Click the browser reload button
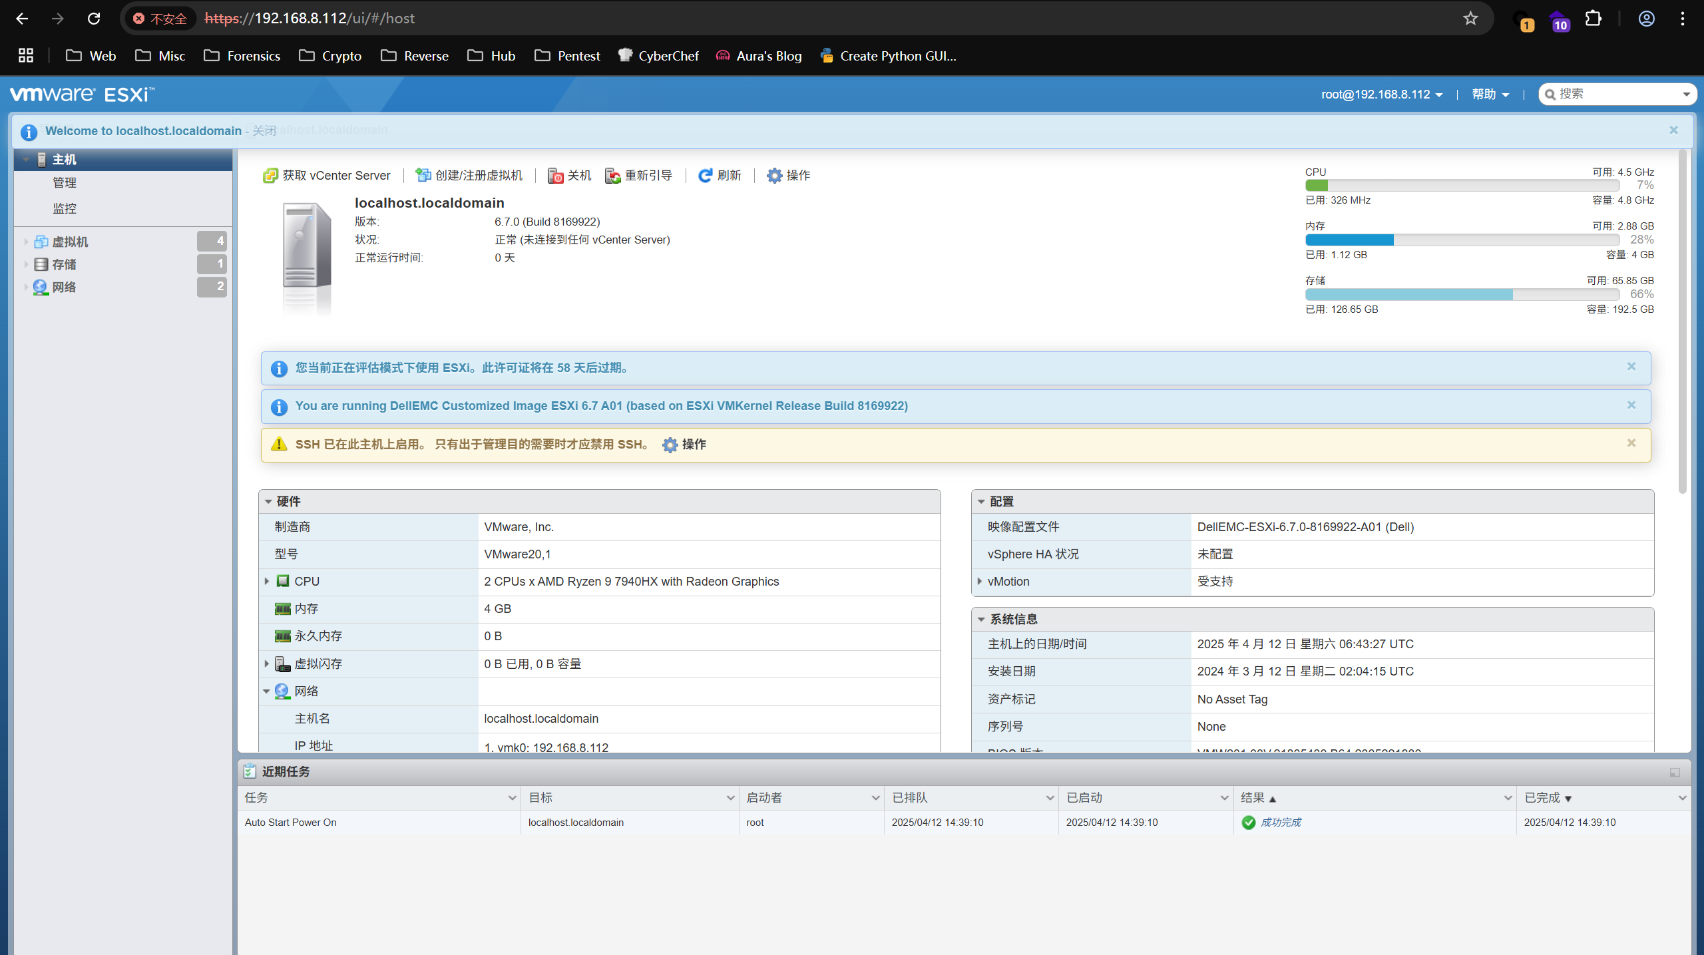This screenshot has width=1704, height=955. 94,19
